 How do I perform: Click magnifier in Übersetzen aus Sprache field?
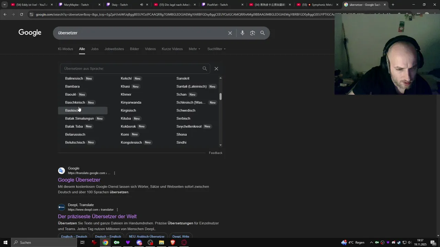tap(205, 69)
